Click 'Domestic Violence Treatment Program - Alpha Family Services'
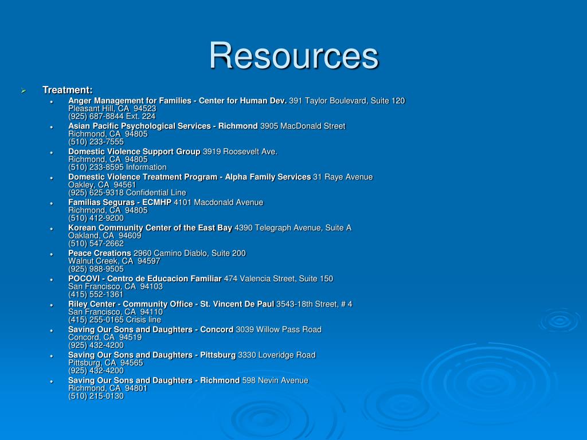 tap(189, 177)
